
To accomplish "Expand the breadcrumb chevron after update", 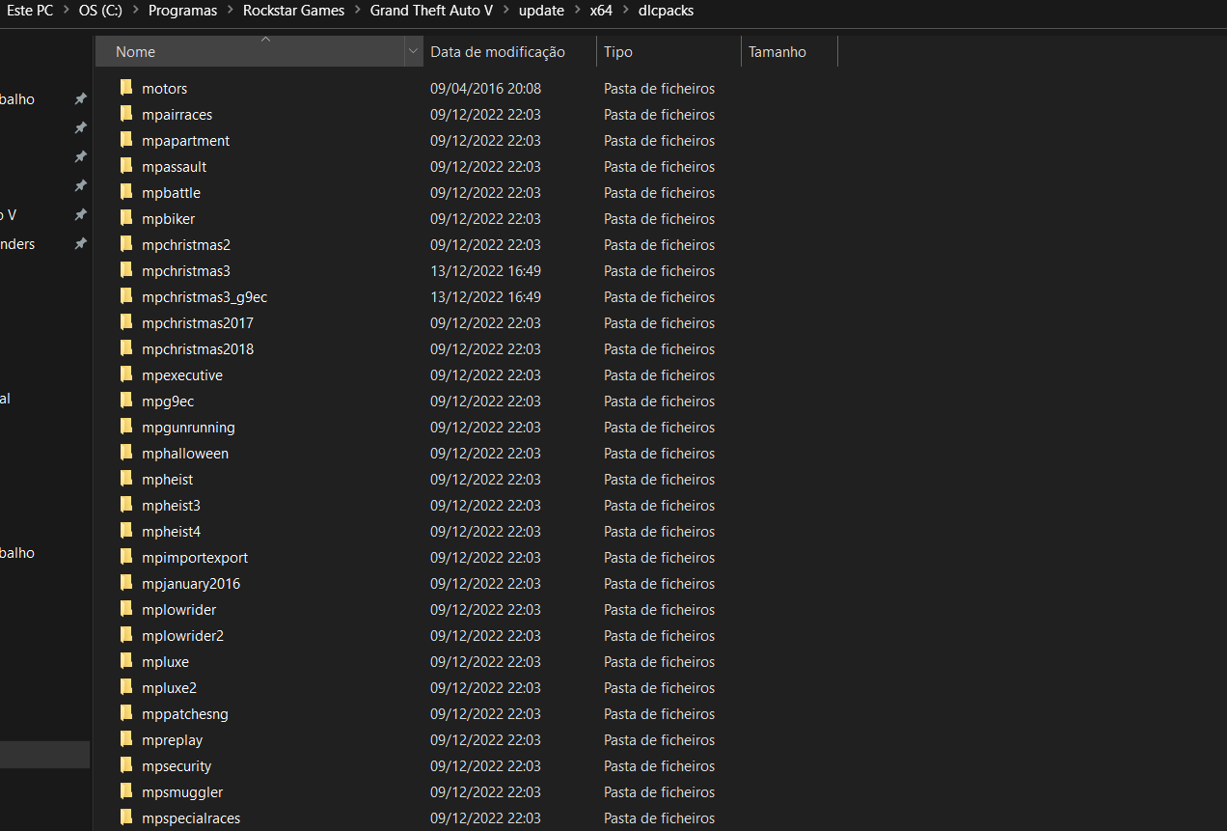I will (x=577, y=11).
